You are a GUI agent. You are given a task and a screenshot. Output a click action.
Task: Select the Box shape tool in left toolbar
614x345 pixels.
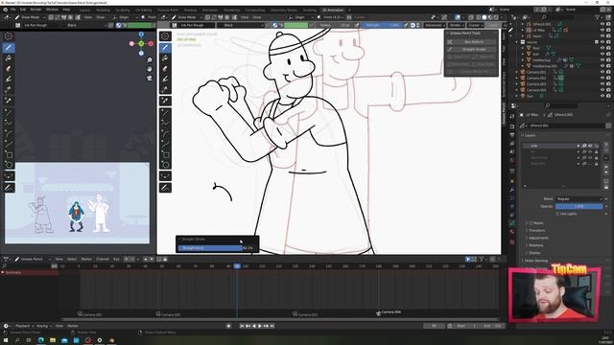pyautogui.click(x=9, y=155)
